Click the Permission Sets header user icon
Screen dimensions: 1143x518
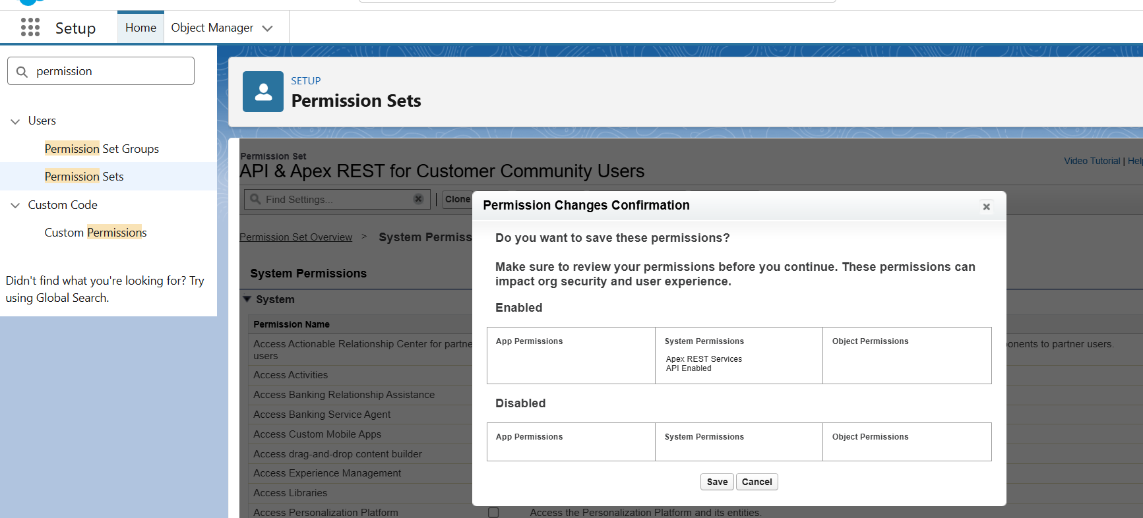263,92
